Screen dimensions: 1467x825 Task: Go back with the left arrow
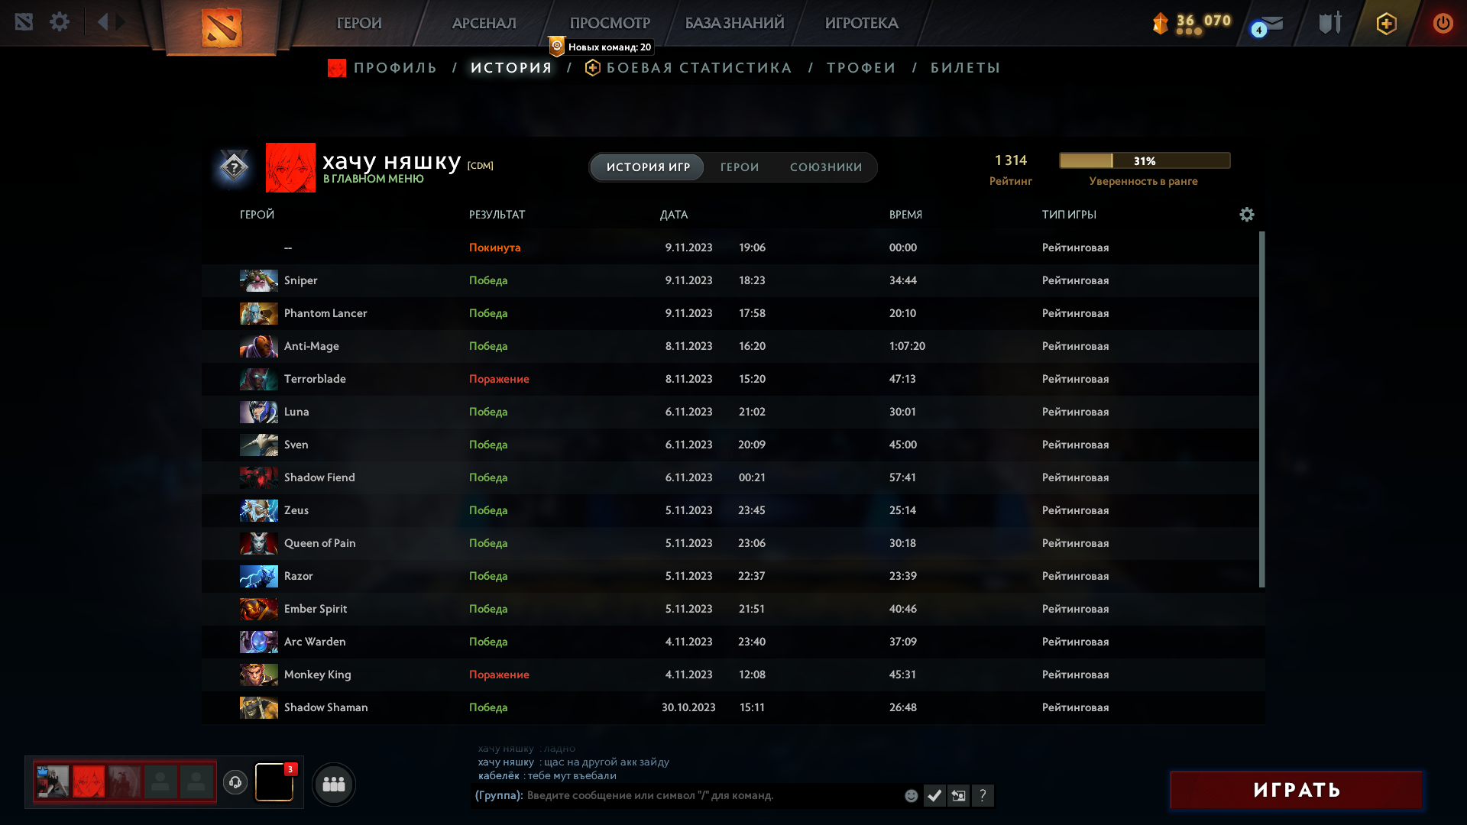click(x=103, y=21)
